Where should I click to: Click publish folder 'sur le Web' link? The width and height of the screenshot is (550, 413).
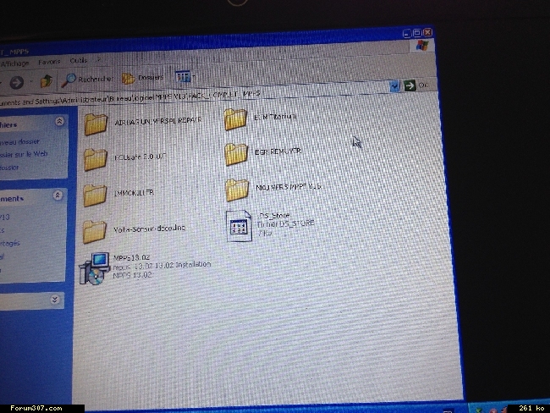tap(24, 154)
